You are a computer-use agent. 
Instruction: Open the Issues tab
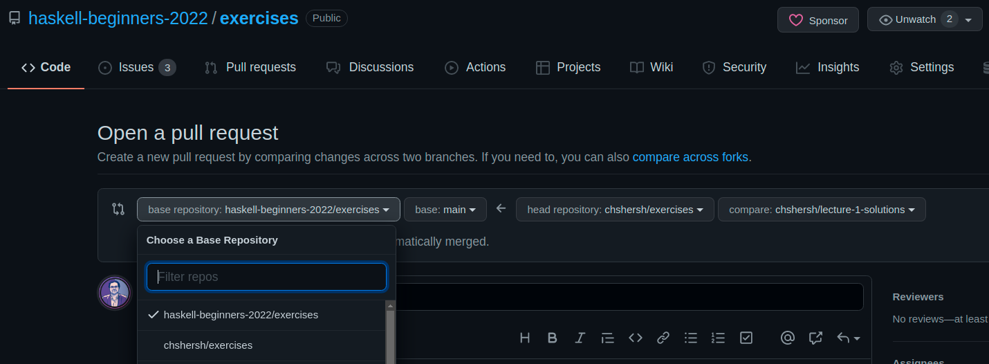137,67
